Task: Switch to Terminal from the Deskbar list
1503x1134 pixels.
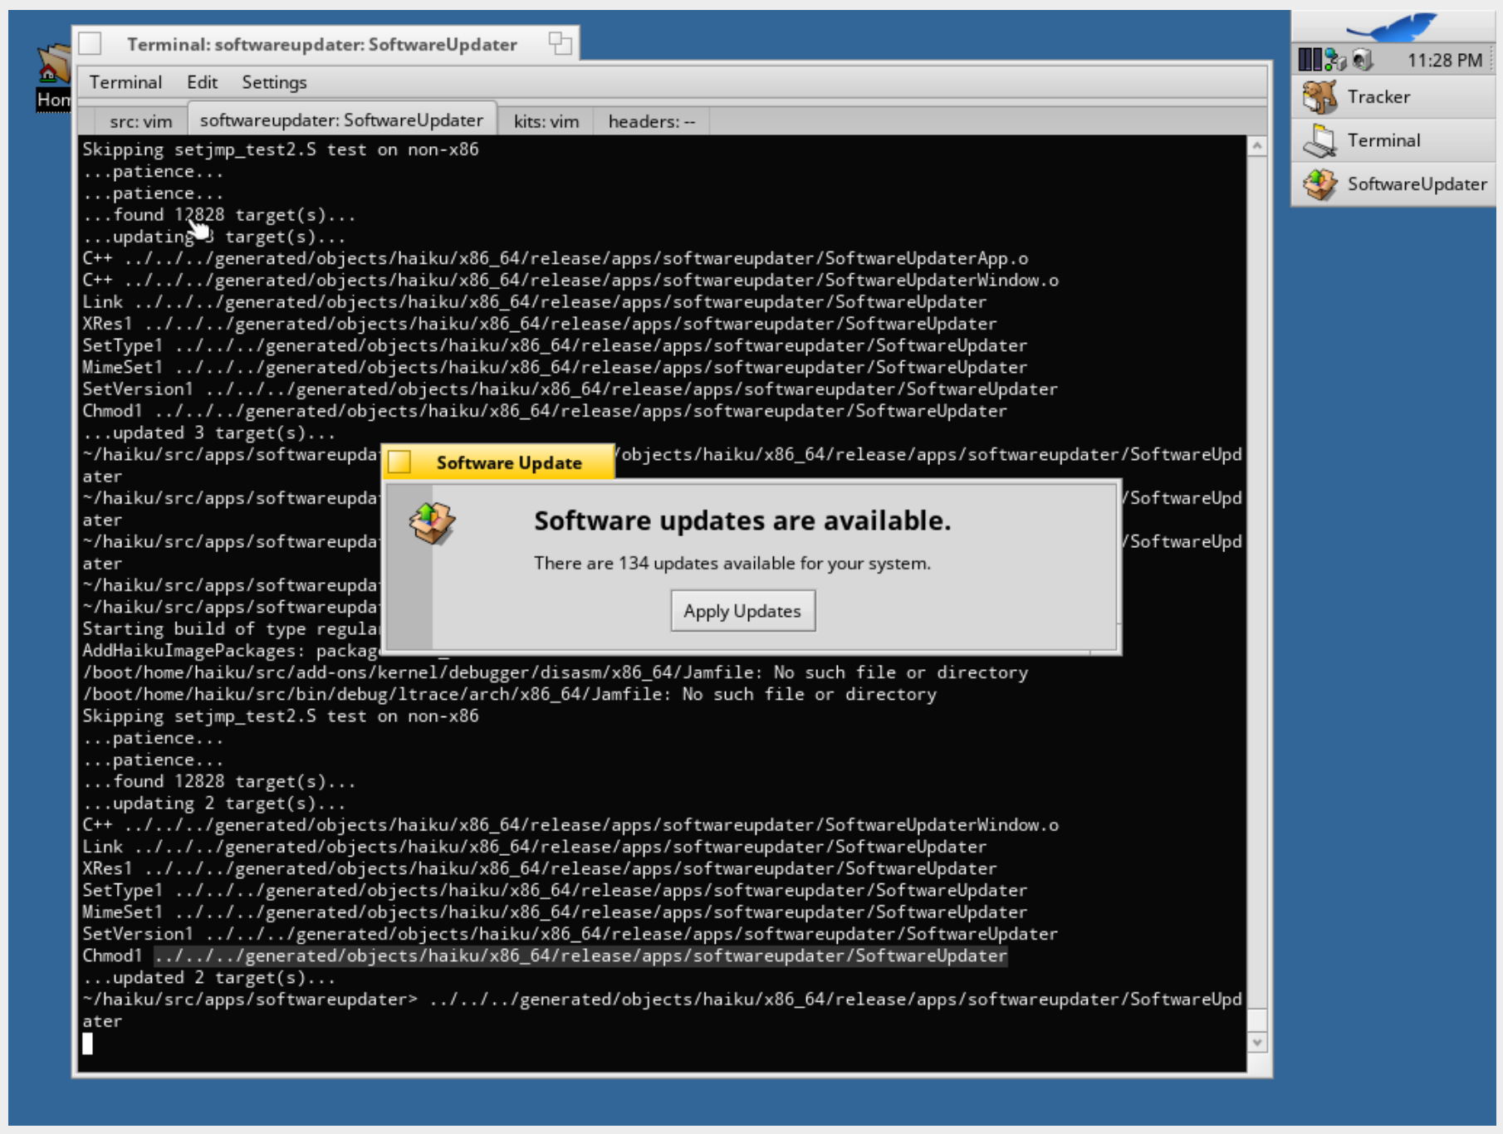Action: [1394, 140]
